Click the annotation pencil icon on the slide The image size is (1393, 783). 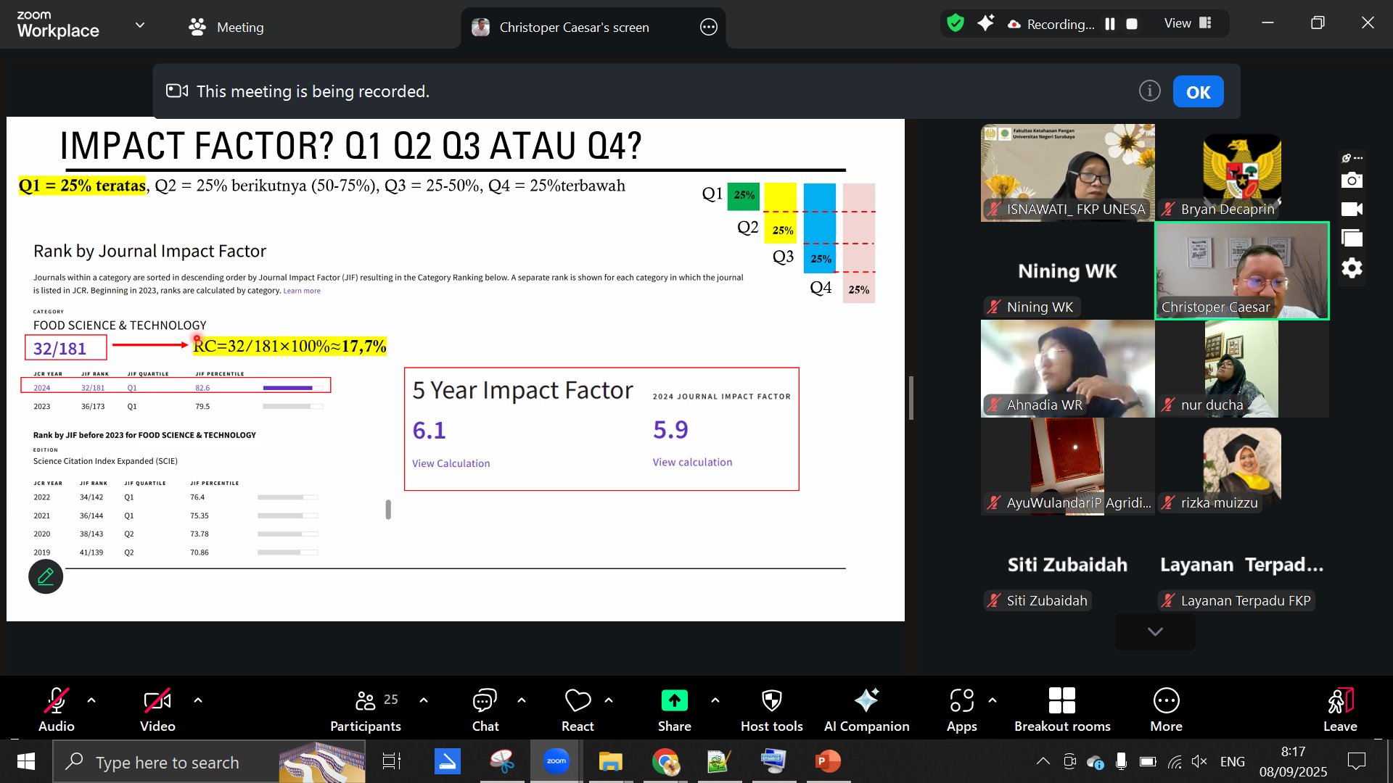[46, 577]
